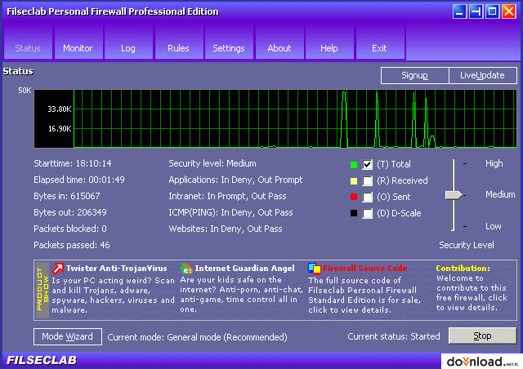Set the security slider to High
The width and height of the screenshot is (523, 369).
pyautogui.click(x=453, y=163)
